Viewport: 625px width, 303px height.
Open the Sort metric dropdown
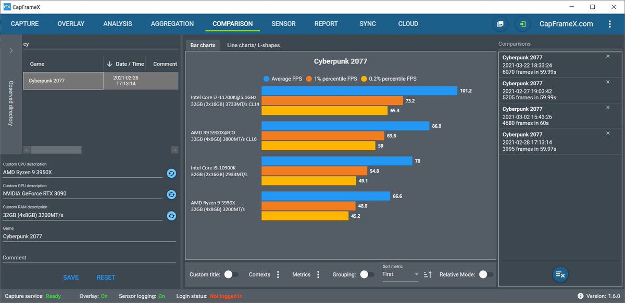[x=400, y=274]
